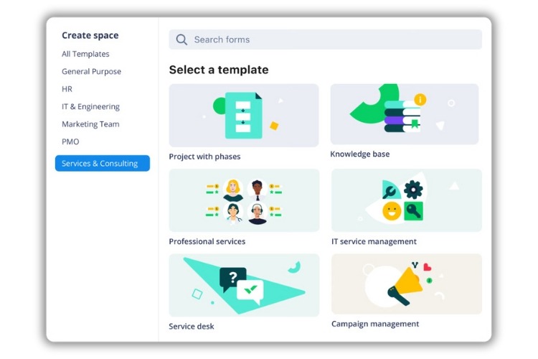Click the Project with phases label

click(204, 157)
